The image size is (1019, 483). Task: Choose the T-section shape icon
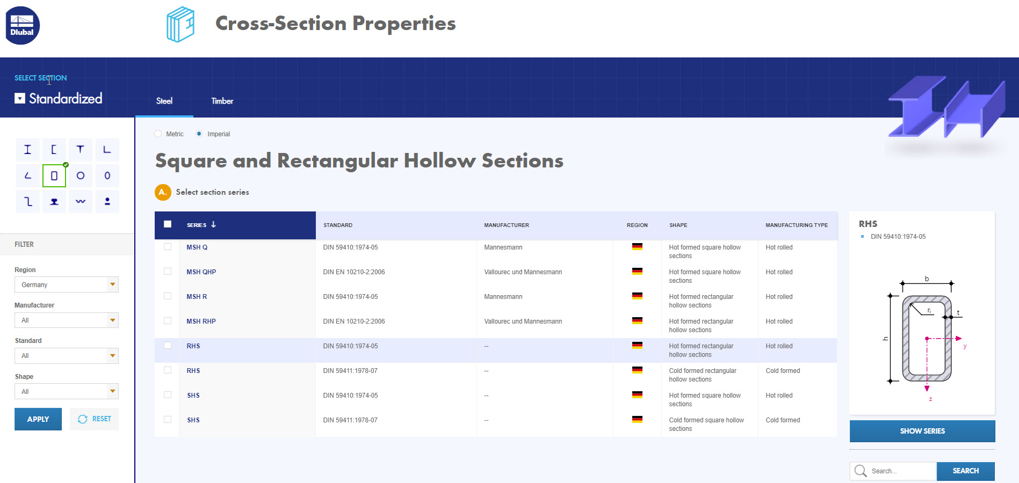[80, 150]
